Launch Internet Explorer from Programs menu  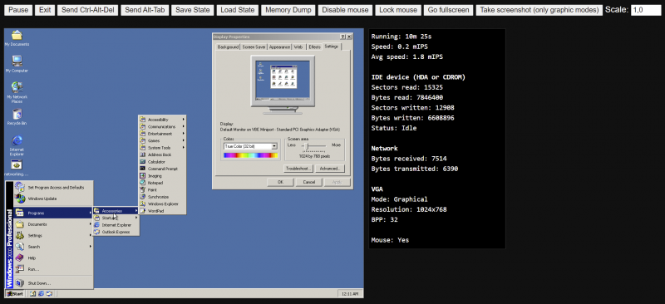pyautogui.click(x=116, y=225)
